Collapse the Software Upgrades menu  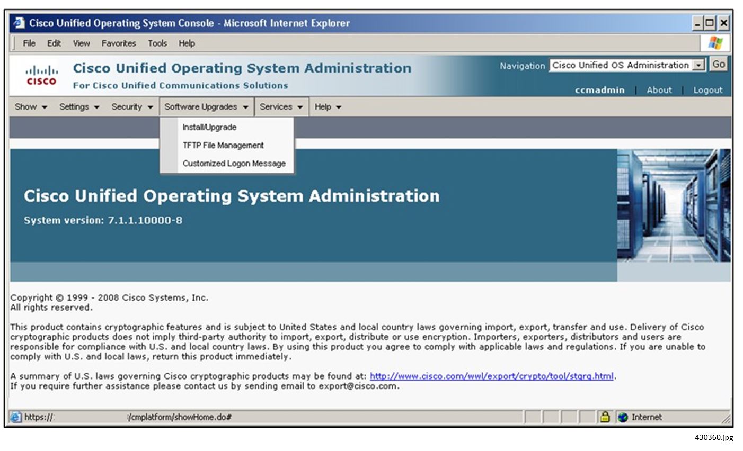[206, 107]
